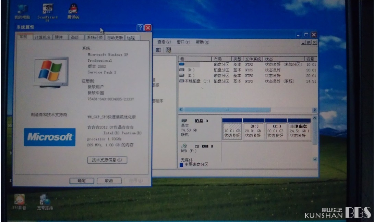Click the 磁盘 0 disk icon
374x222 pixels.
184,121
